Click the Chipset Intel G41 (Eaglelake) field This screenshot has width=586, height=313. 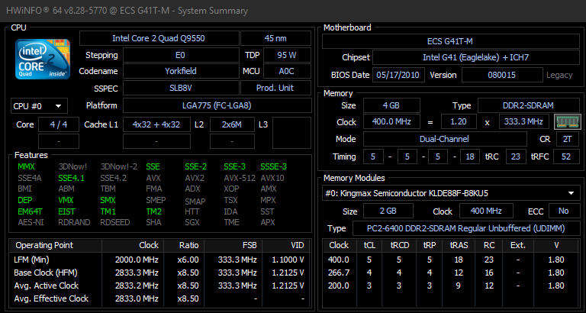[476, 57]
